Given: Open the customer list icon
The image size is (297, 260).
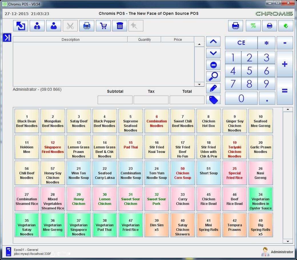Looking at the screenshot, I should coord(54,26).
